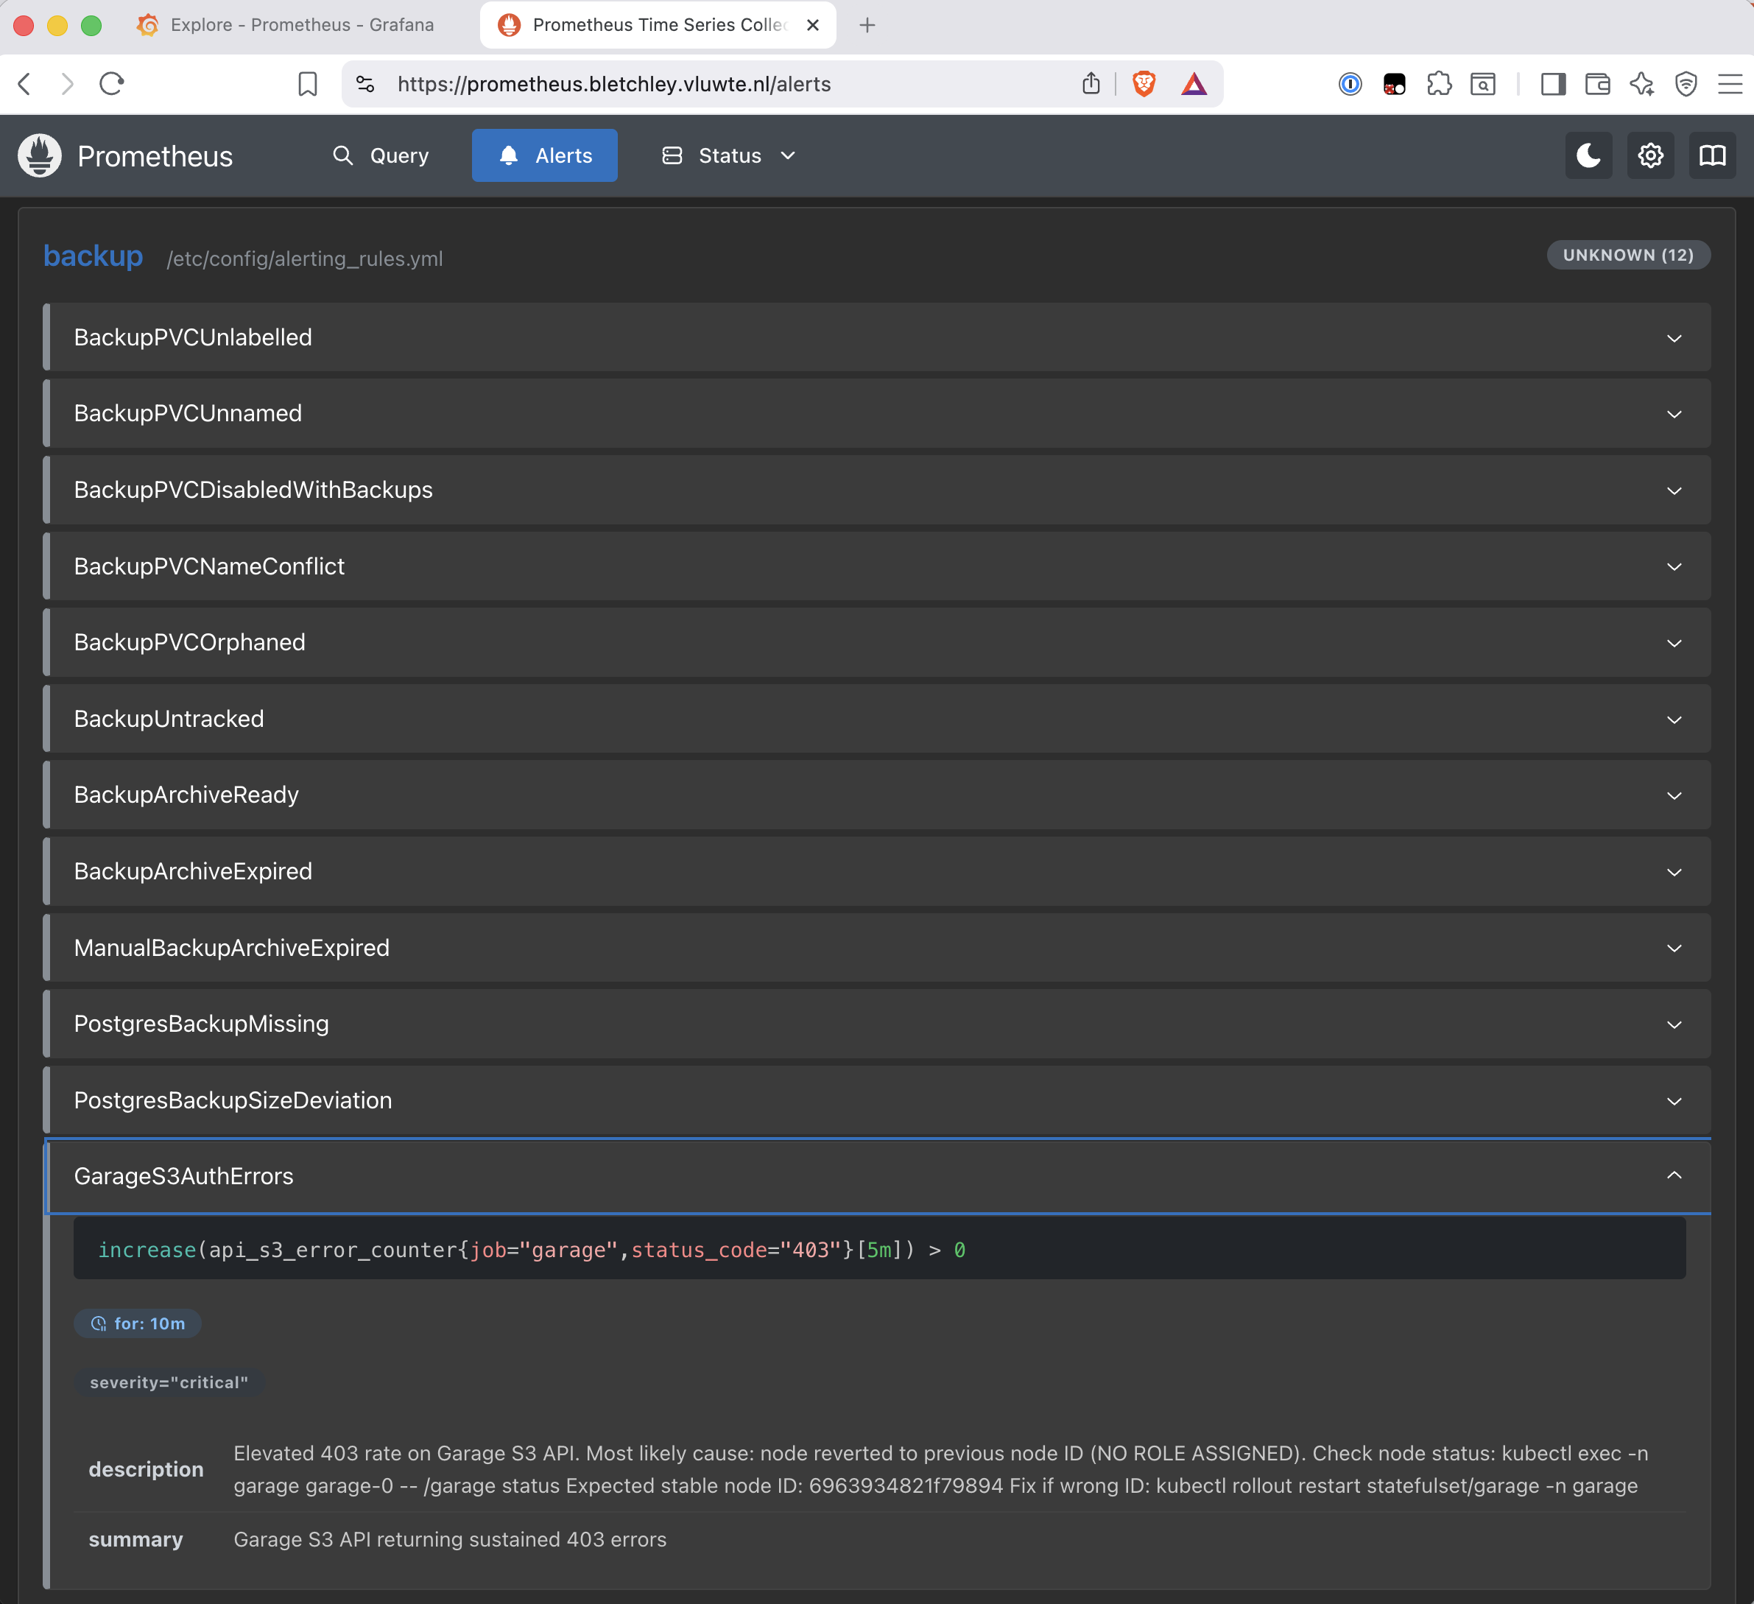Expand PostgresBackupMissing rule
The height and width of the screenshot is (1604, 1754).
click(x=878, y=1024)
